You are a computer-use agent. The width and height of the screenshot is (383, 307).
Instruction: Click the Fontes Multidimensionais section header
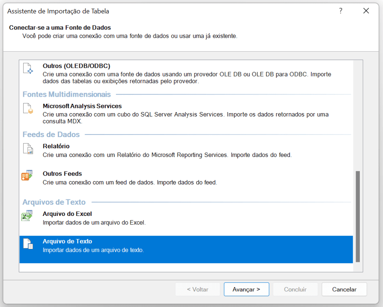pyautogui.click(x=67, y=94)
